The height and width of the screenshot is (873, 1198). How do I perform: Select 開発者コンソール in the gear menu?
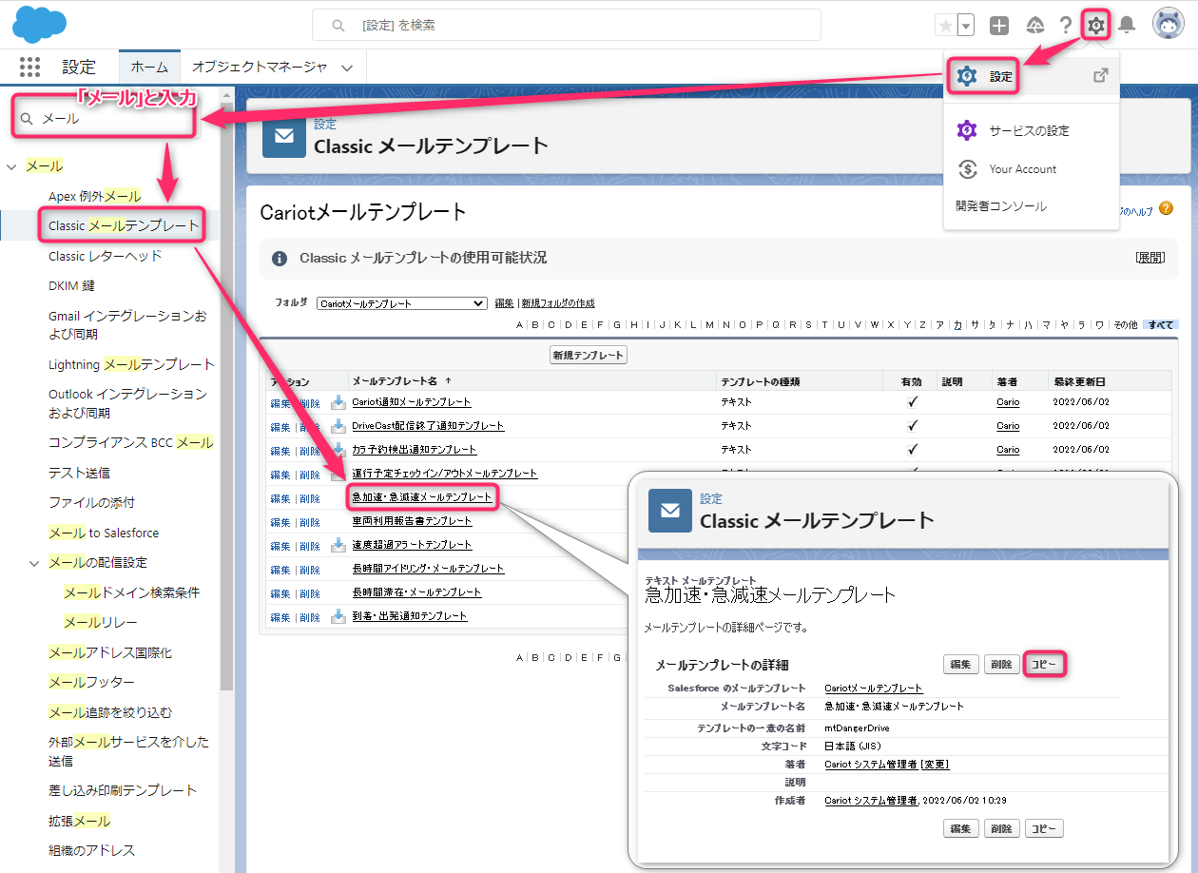point(1001,206)
